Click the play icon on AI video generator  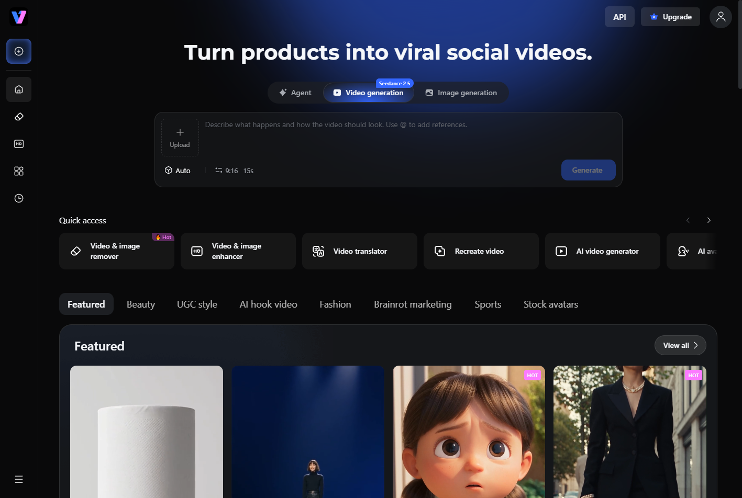(x=561, y=251)
